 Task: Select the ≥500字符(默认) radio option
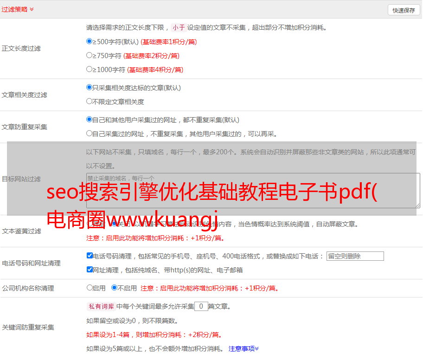[x=89, y=41]
